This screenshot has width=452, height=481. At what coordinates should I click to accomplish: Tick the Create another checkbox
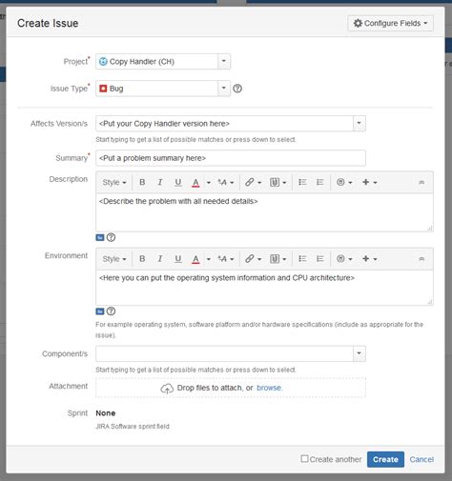pos(304,459)
